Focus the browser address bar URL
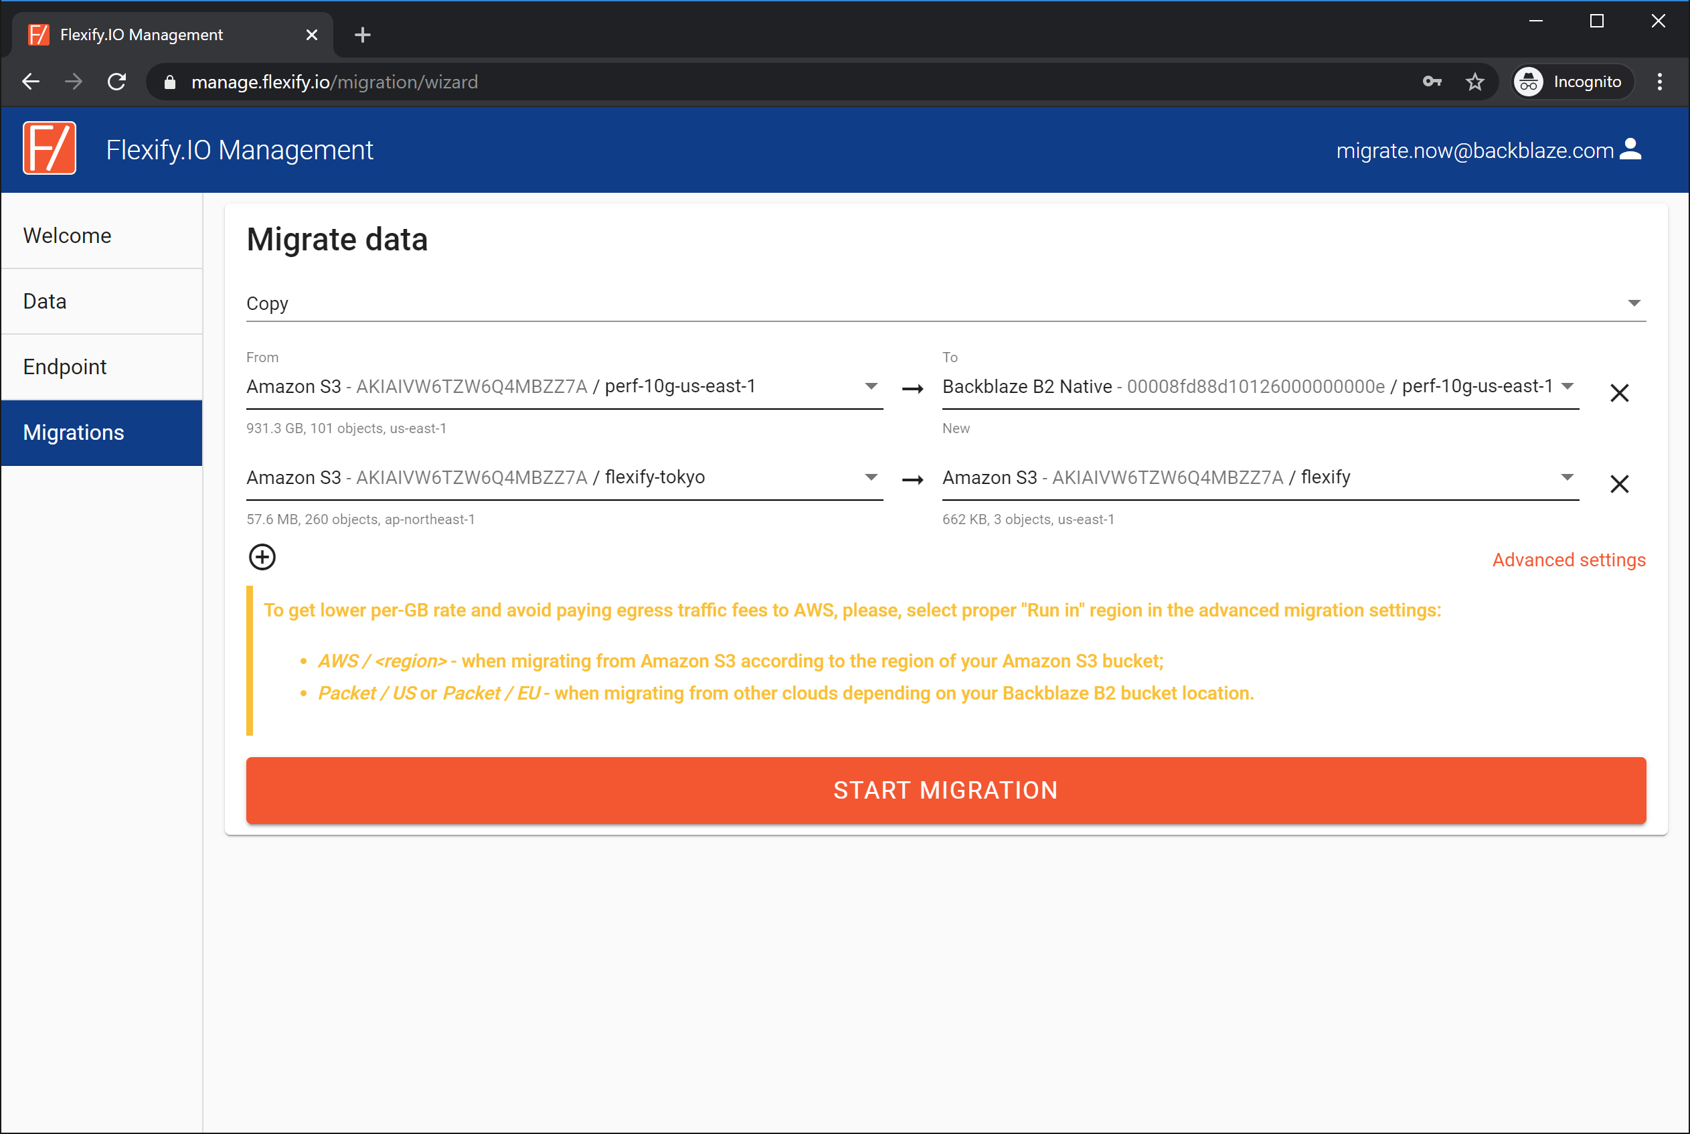1690x1134 pixels. 334,82
